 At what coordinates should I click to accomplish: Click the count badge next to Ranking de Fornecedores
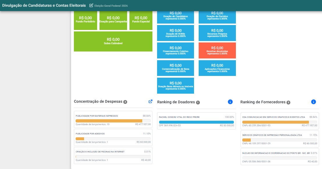click(x=289, y=102)
